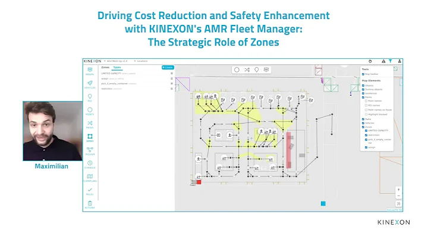Select the orders tool in map toolbar

pyautogui.click(x=266, y=70)
